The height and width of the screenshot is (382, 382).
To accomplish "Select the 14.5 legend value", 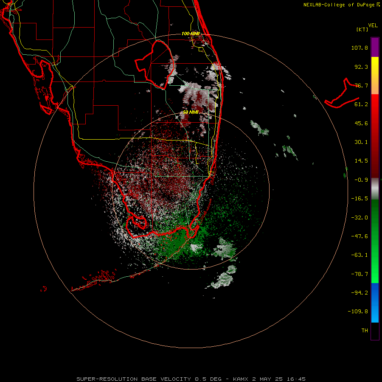I will point(361,161).
